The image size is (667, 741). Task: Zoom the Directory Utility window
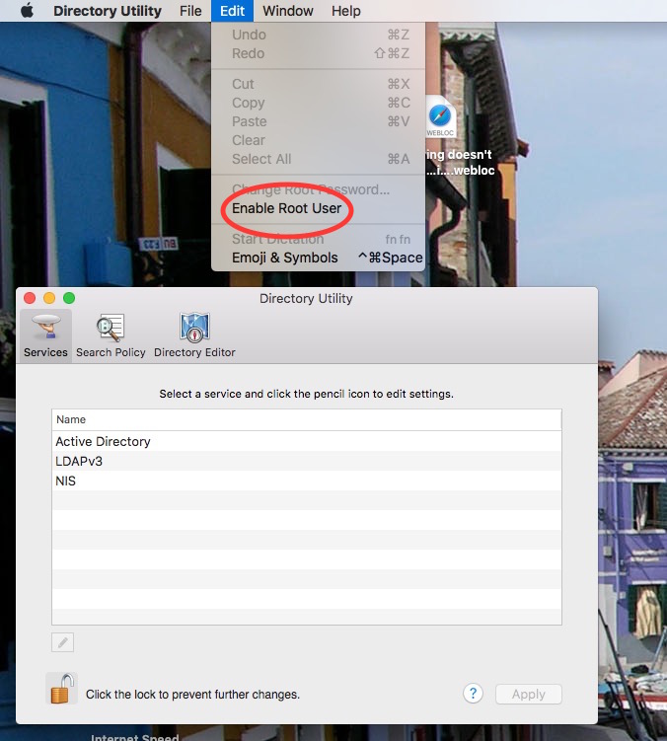(x=69, y=298)
